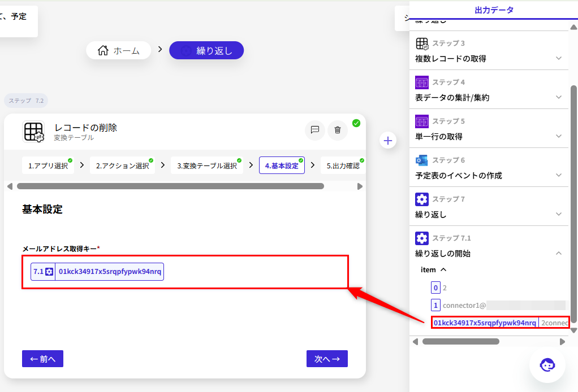
Task: Click the gear icon inside the 7.1 token chip
Action: coord(50,271)
